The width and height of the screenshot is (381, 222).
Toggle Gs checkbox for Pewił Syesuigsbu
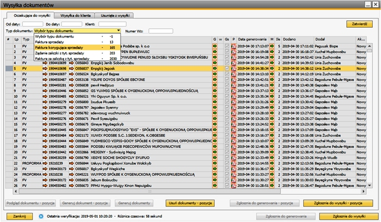[x=227, y=119]
